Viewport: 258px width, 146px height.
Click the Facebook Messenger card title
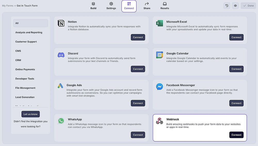[181, 85]
